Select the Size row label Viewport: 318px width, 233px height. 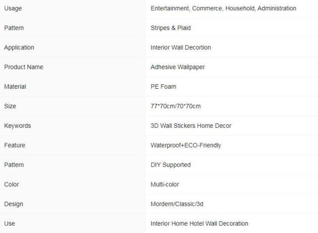click(x=10, y=106)
